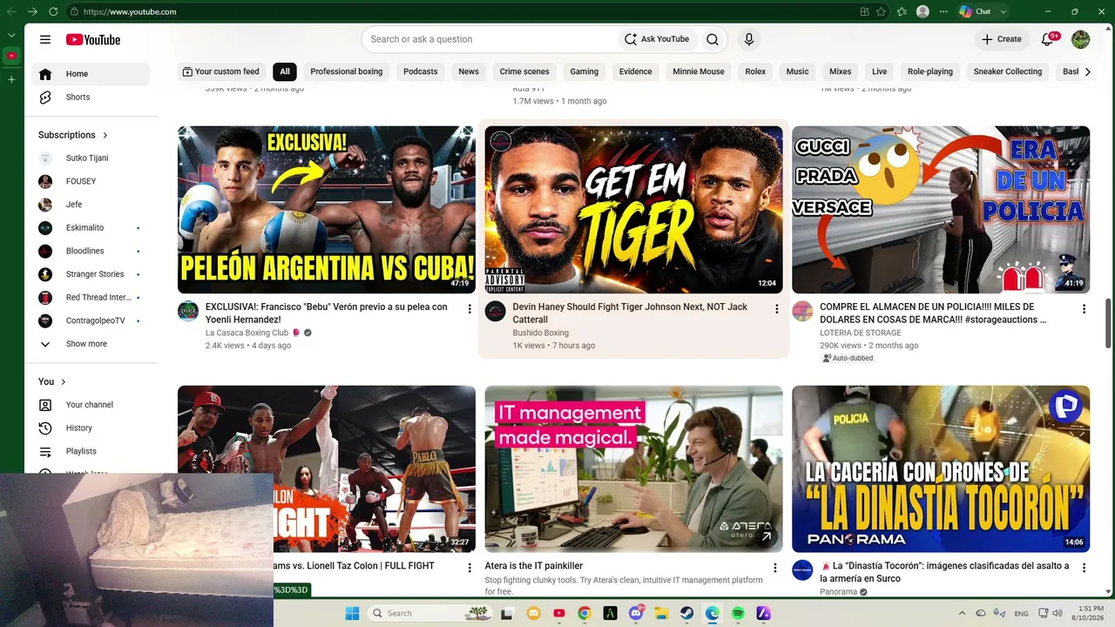Expand Show more subscriptions

(91, 344)
